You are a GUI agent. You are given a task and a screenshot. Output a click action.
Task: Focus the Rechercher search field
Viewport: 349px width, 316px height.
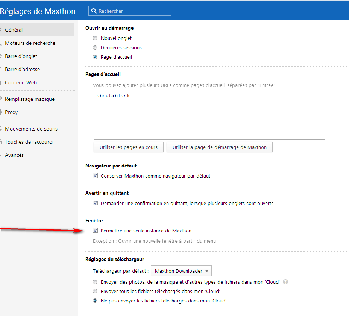(130, 11)
